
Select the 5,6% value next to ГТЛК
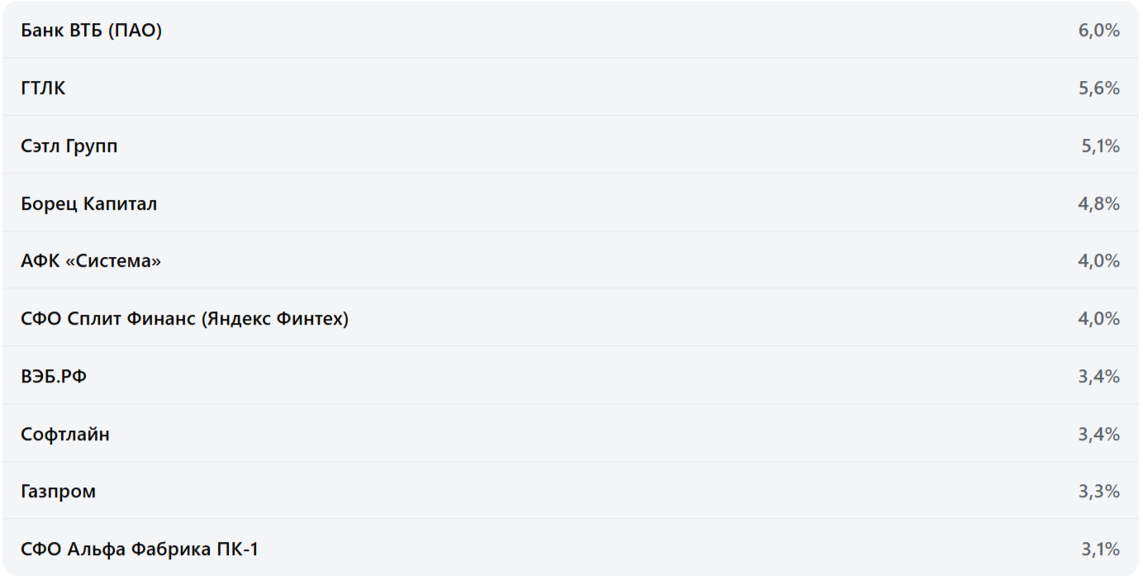(x=1098, y=88)
